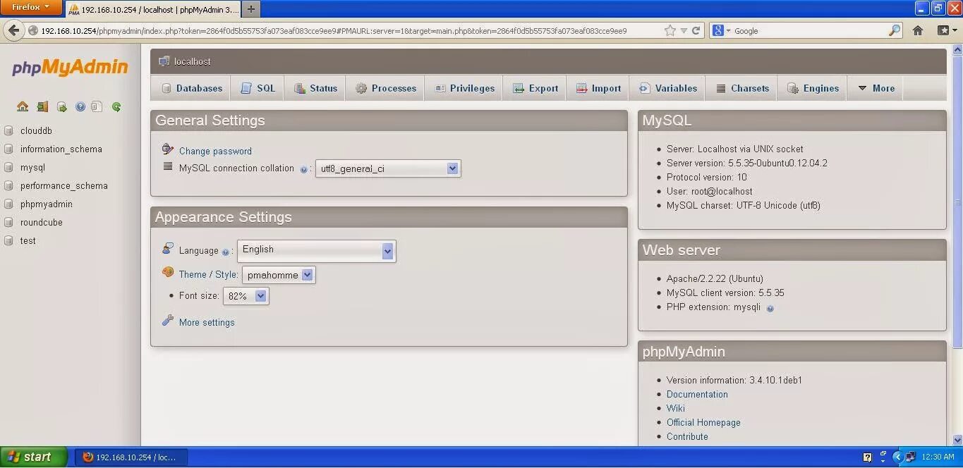Open the Import tab
963x468 pixels.
point(598,88)
